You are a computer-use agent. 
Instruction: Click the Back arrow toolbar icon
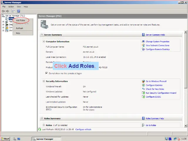(x=3, y=11)
